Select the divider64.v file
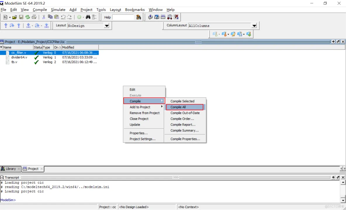Image resolution: width=346 pixels, height=210 pixels. point(19,57)
